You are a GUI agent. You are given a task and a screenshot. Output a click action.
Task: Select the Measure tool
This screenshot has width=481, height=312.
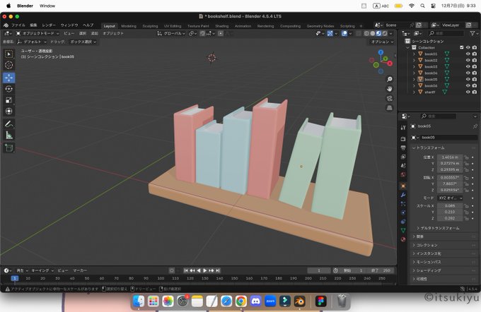9,135
